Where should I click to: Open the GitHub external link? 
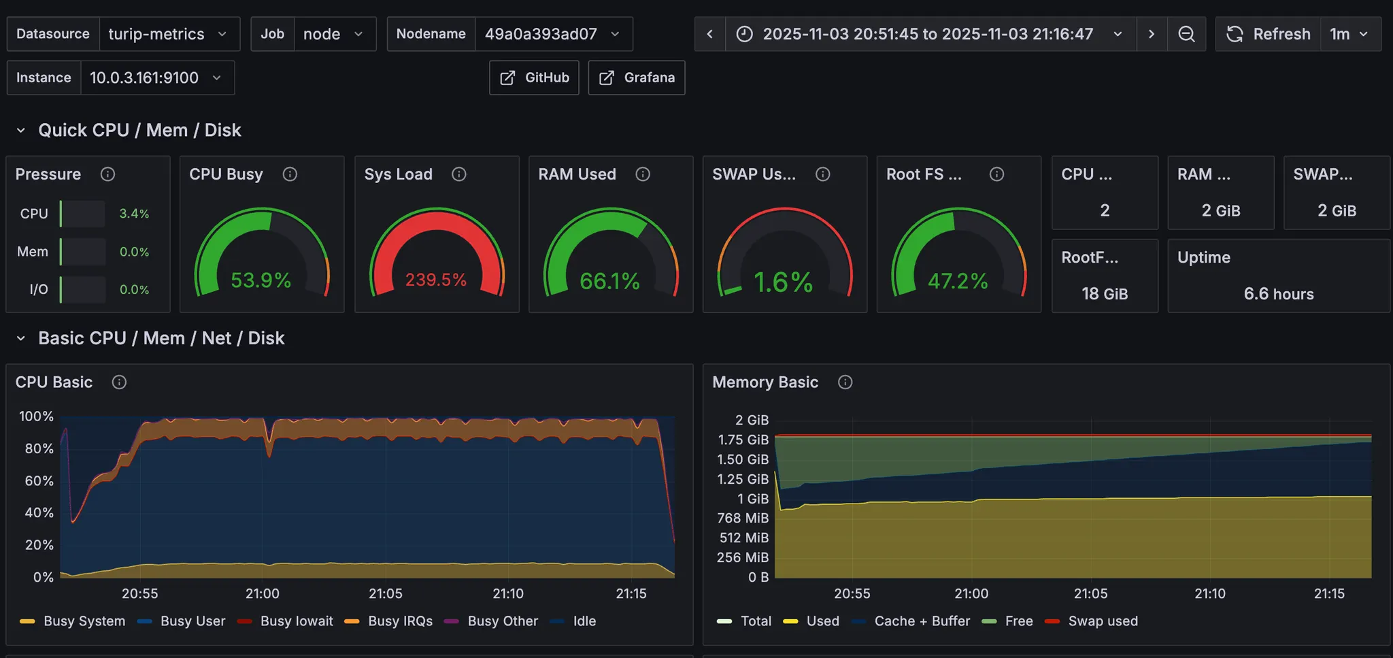[x=534, y=78]
